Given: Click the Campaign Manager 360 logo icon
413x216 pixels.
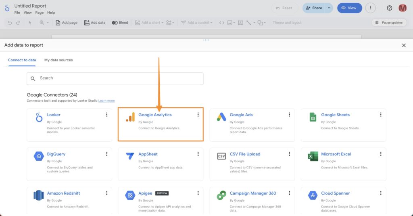Looking at the screenshot, I should pos(221,195).
